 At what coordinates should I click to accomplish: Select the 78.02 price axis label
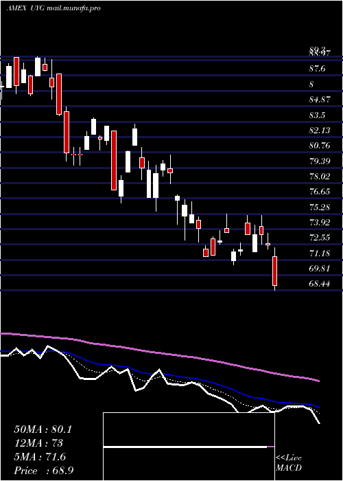[x=319, y=177]
